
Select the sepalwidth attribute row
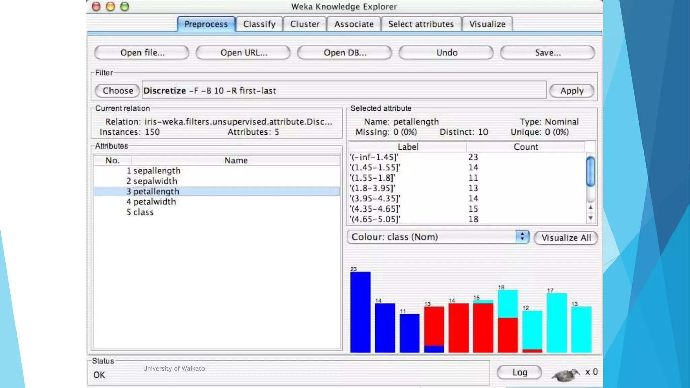tap(155, 181)
